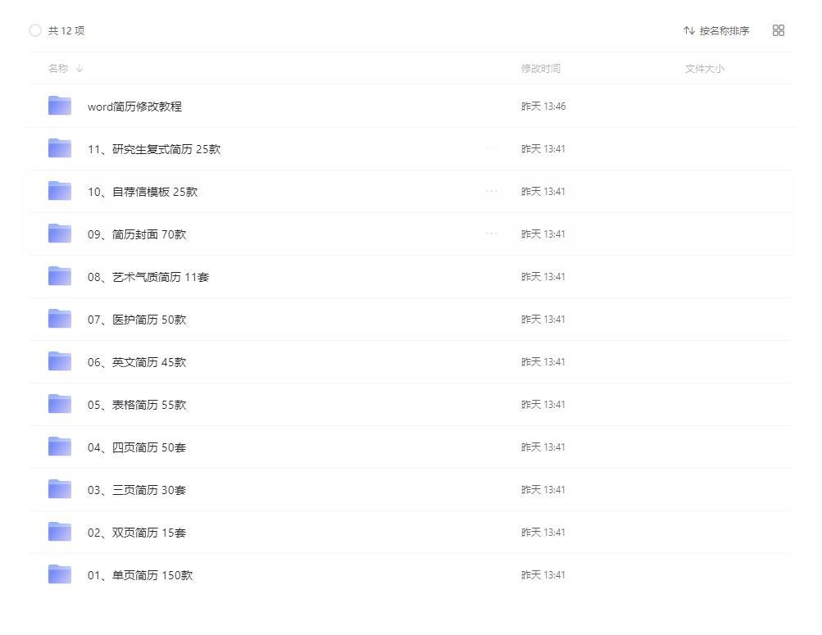
Task: Open 02、双页简历 15套 folder name
Action: coord(137,533)
